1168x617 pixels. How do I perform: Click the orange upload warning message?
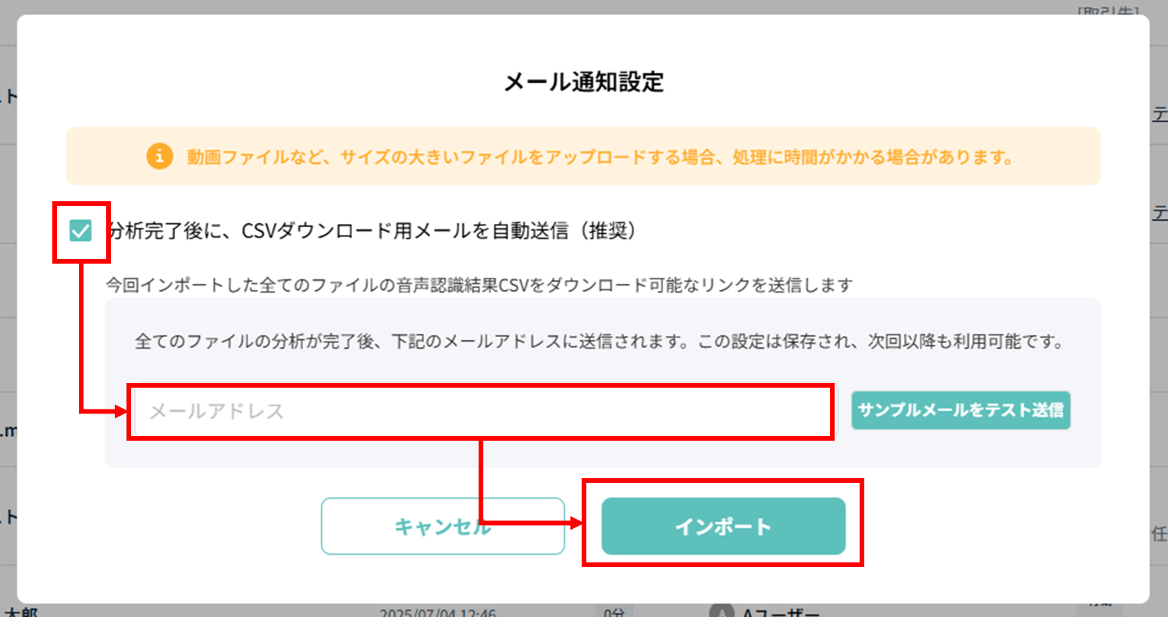pyautogui.click(x=600, y=157)
